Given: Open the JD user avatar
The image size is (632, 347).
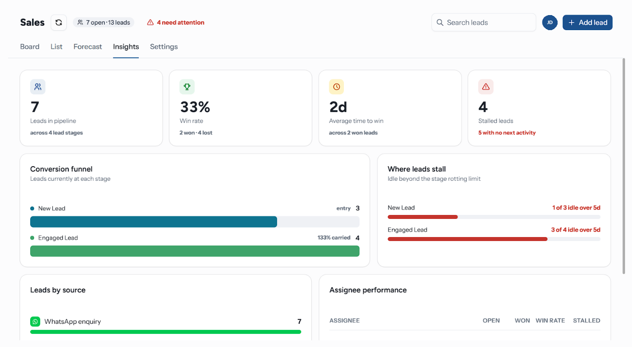Looking at the screenshot, I should (x=550, y=23).
